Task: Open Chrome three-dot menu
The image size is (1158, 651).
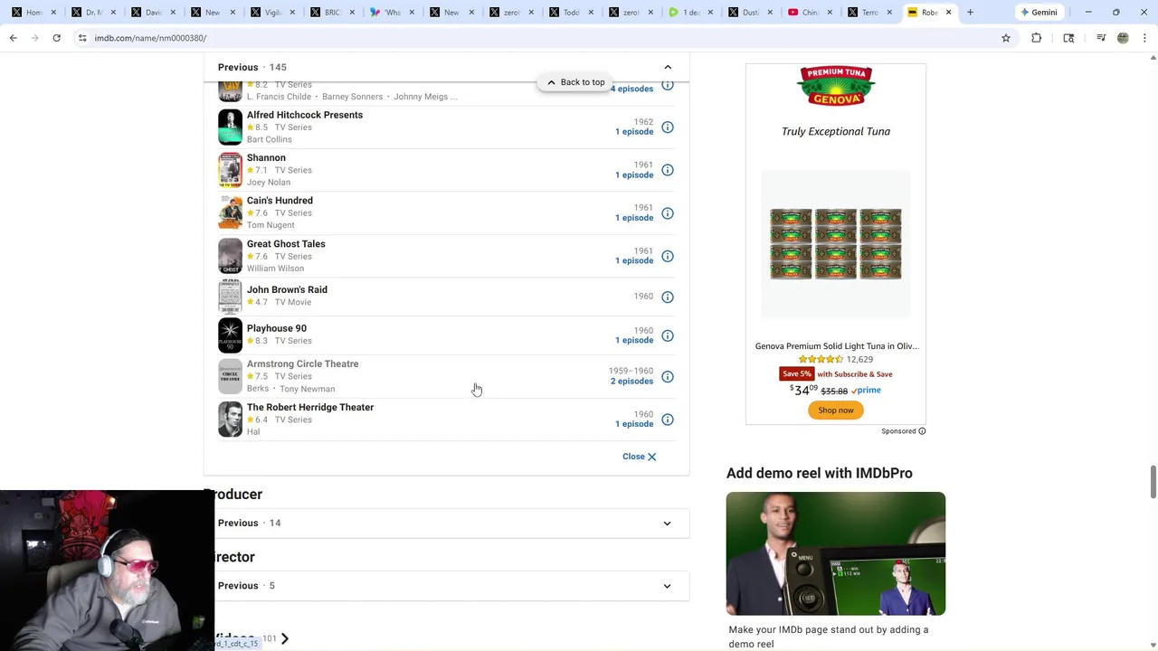Action: 1145,38
